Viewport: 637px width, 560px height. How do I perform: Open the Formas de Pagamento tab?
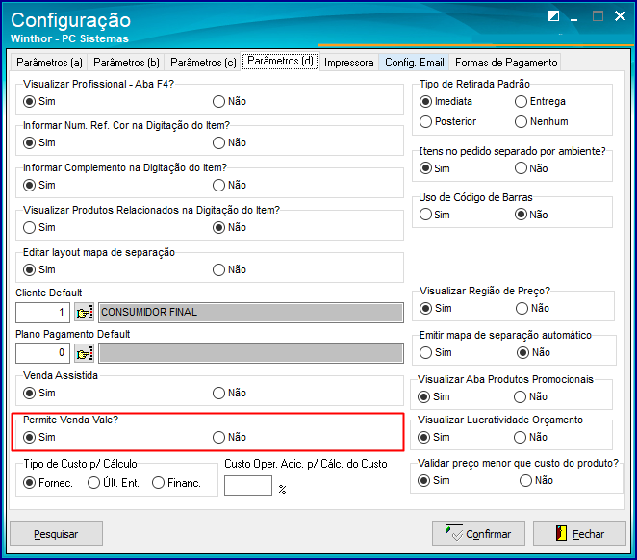click(506, 63)
